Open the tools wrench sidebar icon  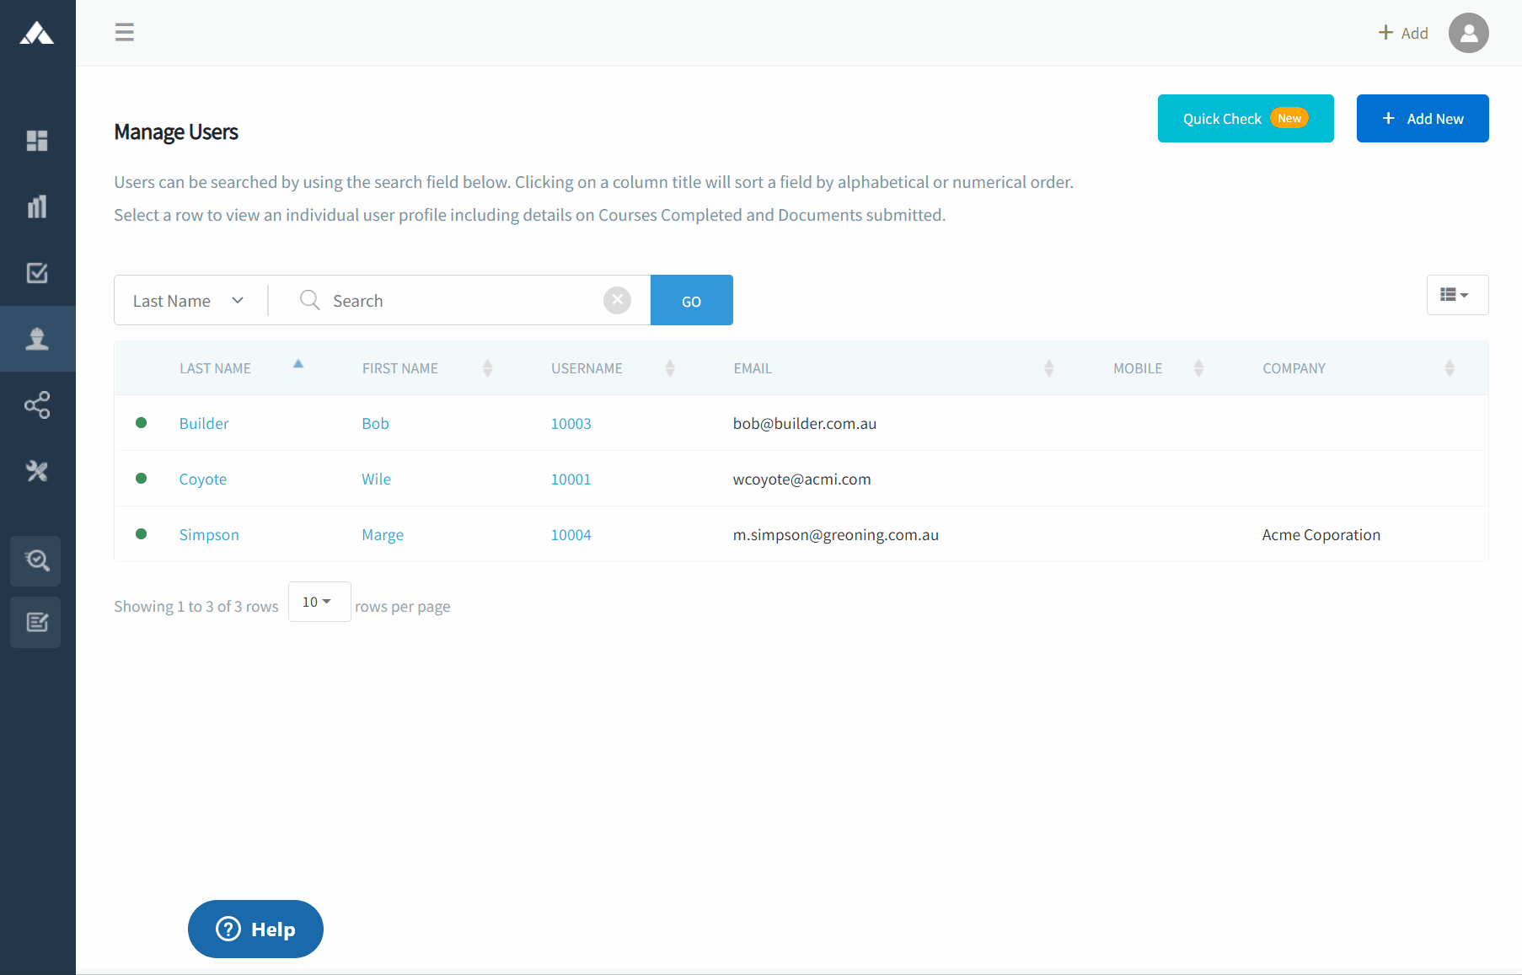pyautogui.click(x=37, y=471)
